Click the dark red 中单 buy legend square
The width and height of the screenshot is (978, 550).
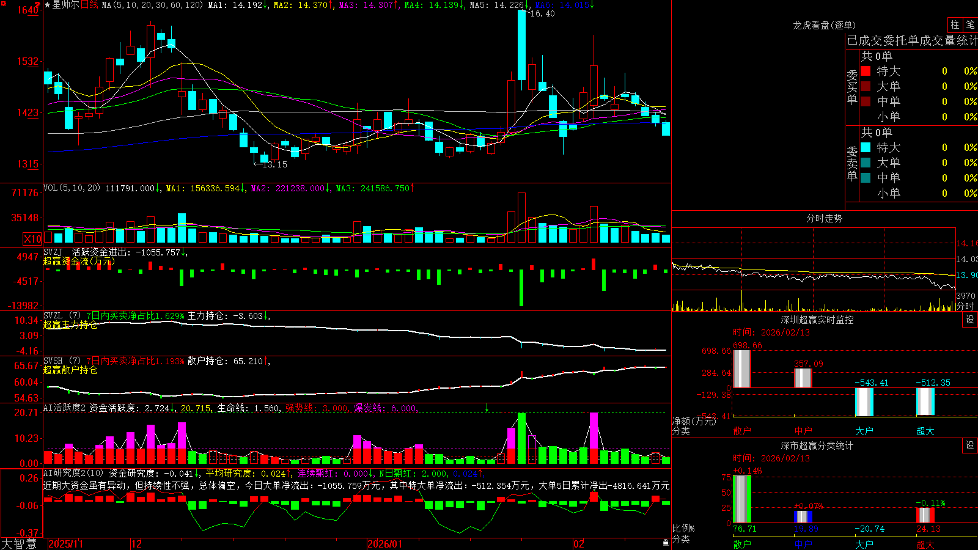pos(866,101)
